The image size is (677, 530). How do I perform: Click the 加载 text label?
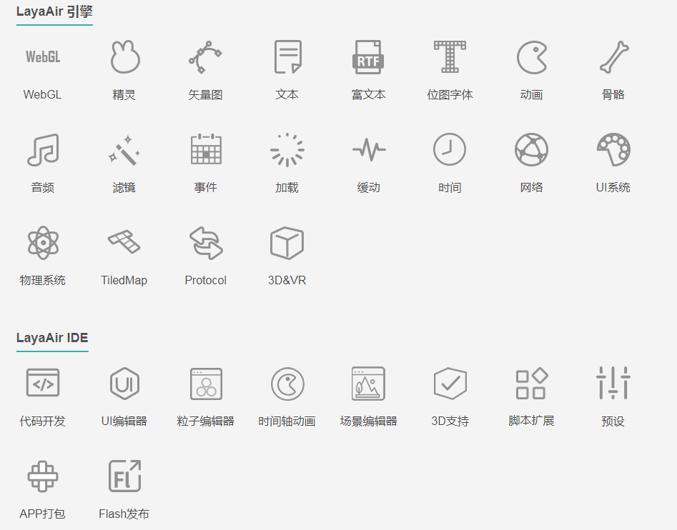tap(287, 188)
